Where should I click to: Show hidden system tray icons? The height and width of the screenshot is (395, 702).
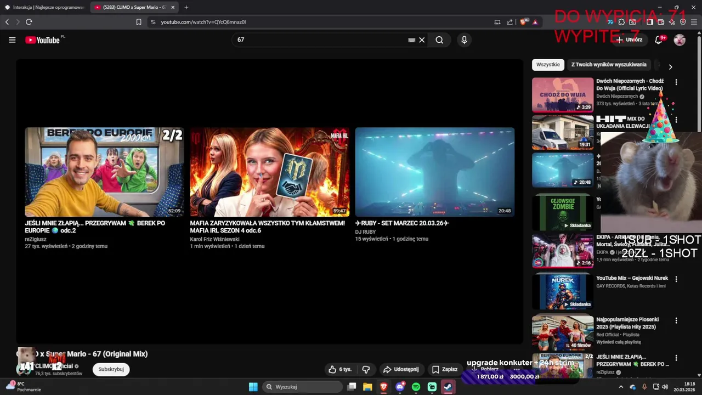tap(621, 387)
